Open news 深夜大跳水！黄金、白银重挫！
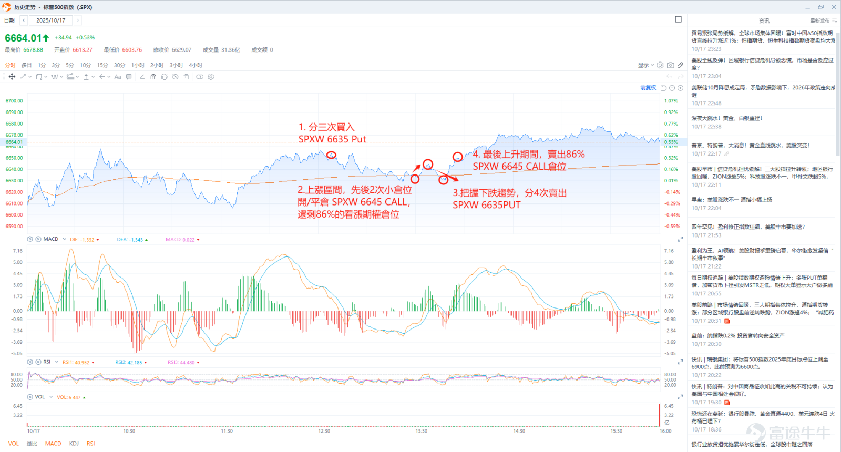The height and width of the screenshot is (452, 841). tap(727, 118)
